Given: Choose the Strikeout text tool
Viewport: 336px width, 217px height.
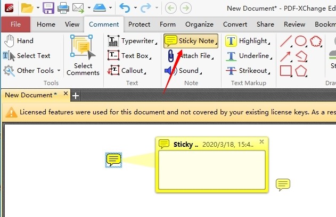Looking at the screenshot, I should [x=248, y=70].
